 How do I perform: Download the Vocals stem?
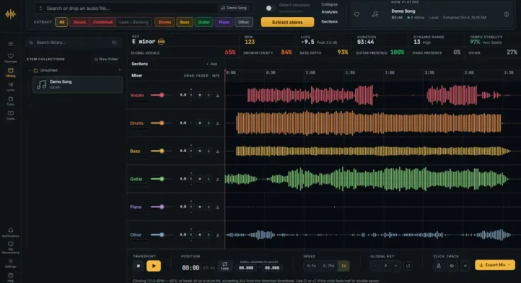pyautogui.click(x=218, y=96)
